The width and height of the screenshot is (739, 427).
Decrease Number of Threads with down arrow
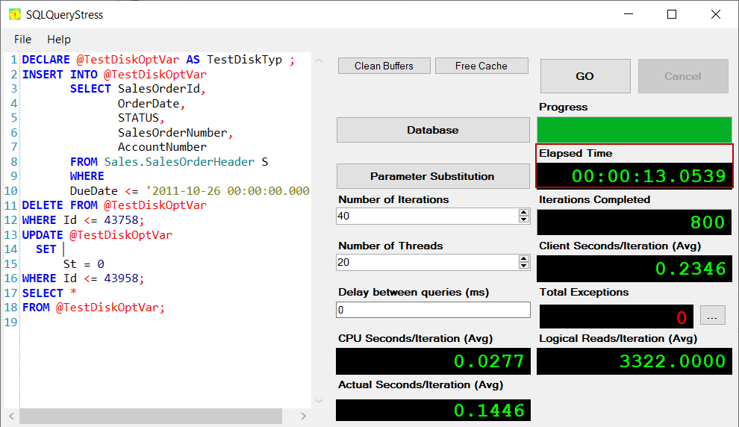tap(523, 266)
